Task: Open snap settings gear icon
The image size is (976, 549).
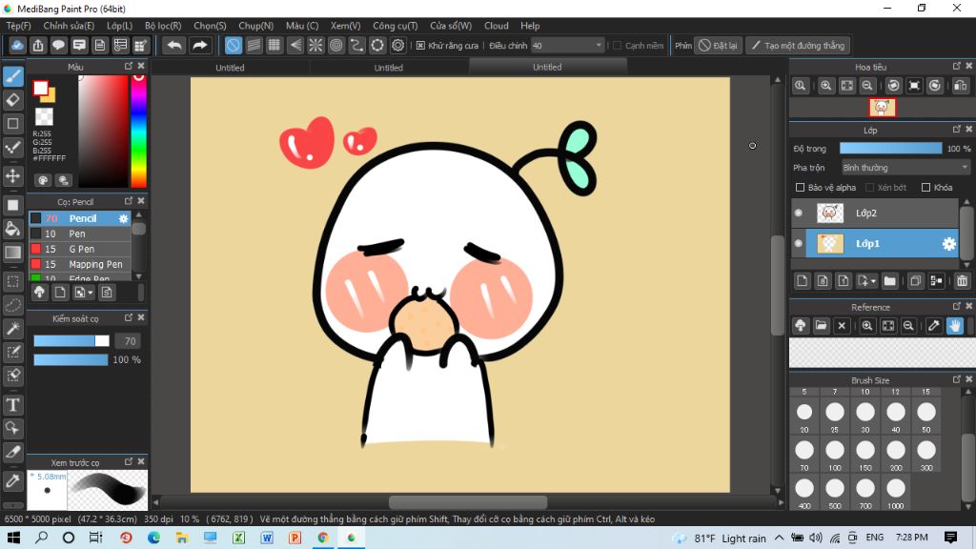Action: click(397, 46)
